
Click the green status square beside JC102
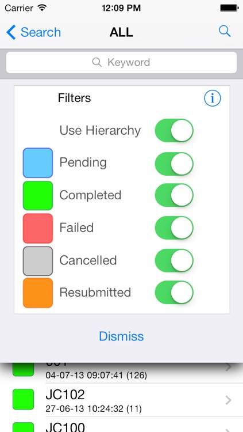click(x=24, y=399)
